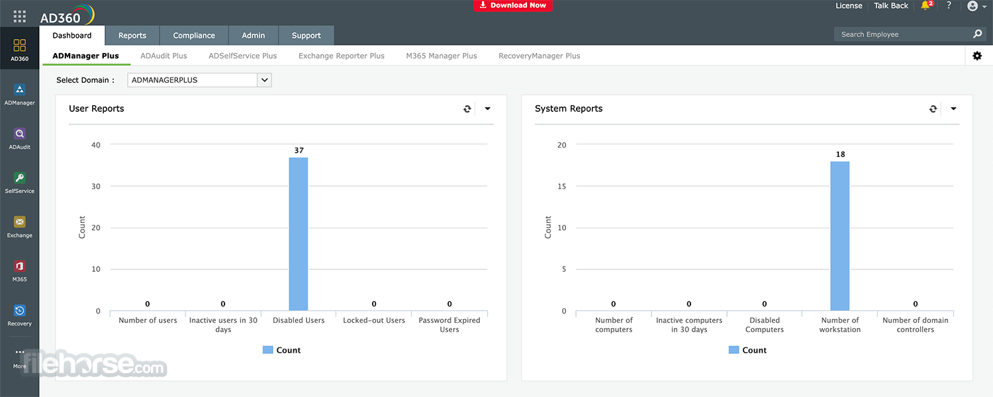Select the Exchange Reporter Plus sub-tab
This screenshot has width=993, height=397.
(x=342, y=56)
